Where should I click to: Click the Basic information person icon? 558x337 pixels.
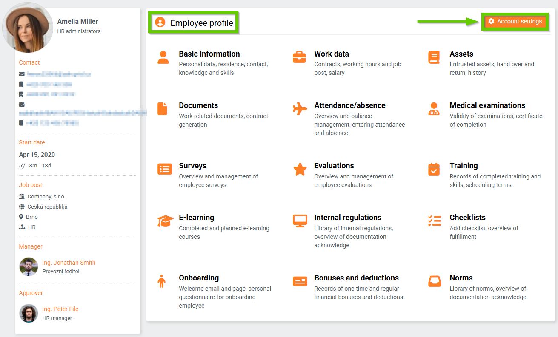click(163, 57)
